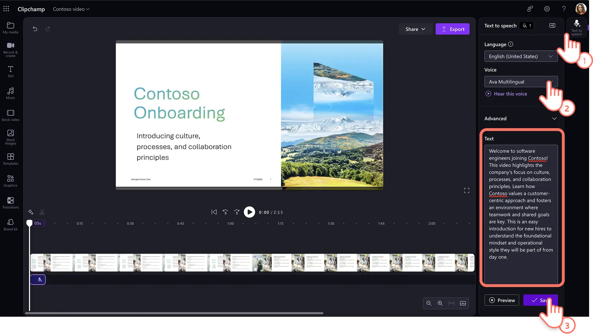Open the app launcher grid icon
The height and width of the screenshot is (334, 593).
[x=6, y=9]
